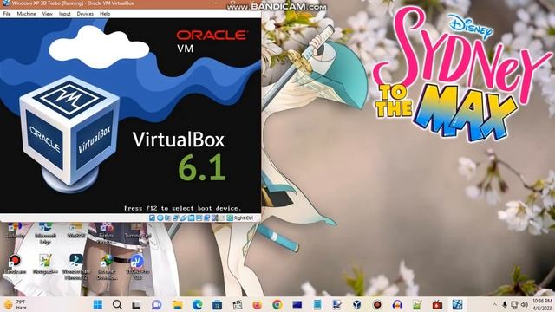The height and width of the screenshot is (312, 555).
Task: Open the Internet Download Manager desktop shortcut
Action: coord(107,267)
